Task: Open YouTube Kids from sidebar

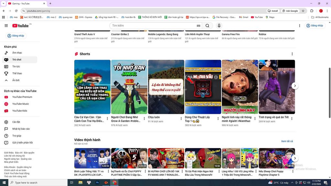Action: (x=19, y=111)
